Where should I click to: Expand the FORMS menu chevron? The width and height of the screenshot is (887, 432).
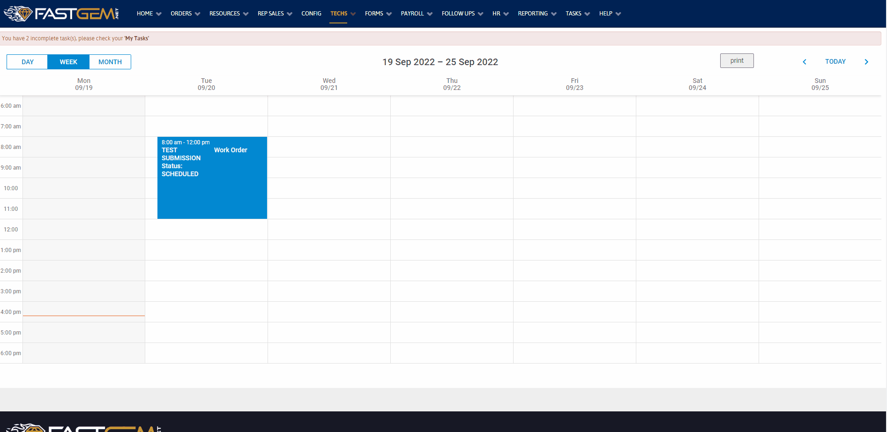pyautogui.click(x=389, y=14)
